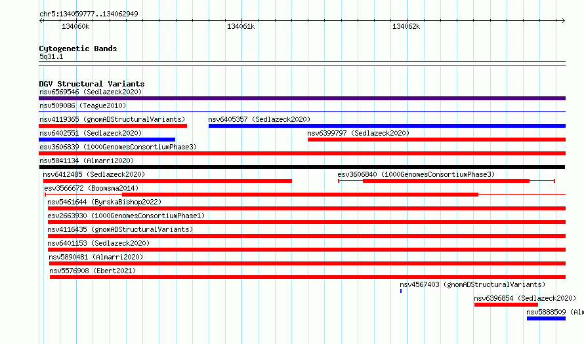Open the nsv4567403 (gnomADStructuralVariants) label

(472, 284)
